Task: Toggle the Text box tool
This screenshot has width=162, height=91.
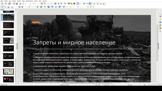Action: pos(78,4)
